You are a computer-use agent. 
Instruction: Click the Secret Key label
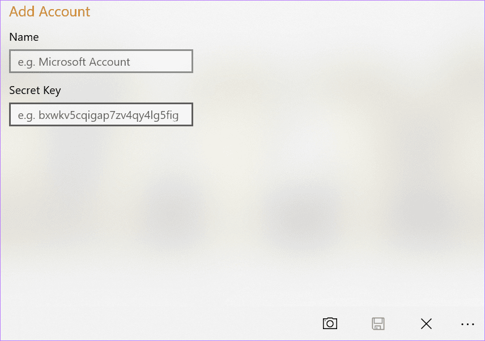35,91
